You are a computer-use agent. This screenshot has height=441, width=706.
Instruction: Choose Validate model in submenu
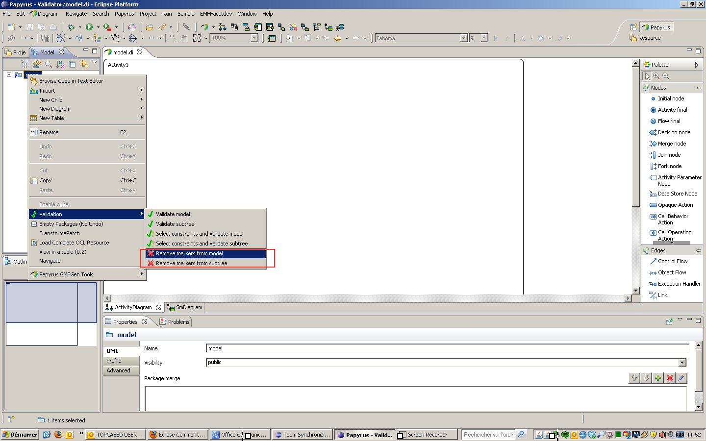(x=206, y=214)
